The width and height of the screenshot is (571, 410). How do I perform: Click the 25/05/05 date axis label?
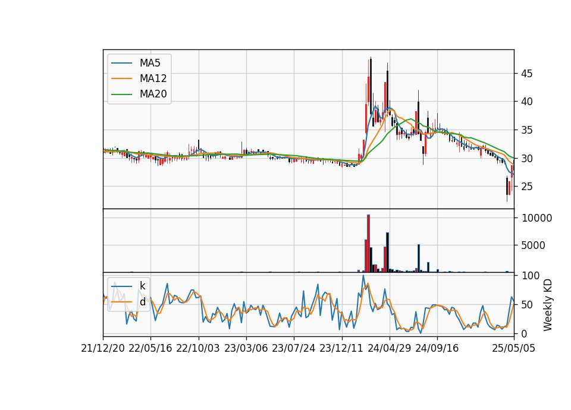pyautogui.click(x=513, y=348)
